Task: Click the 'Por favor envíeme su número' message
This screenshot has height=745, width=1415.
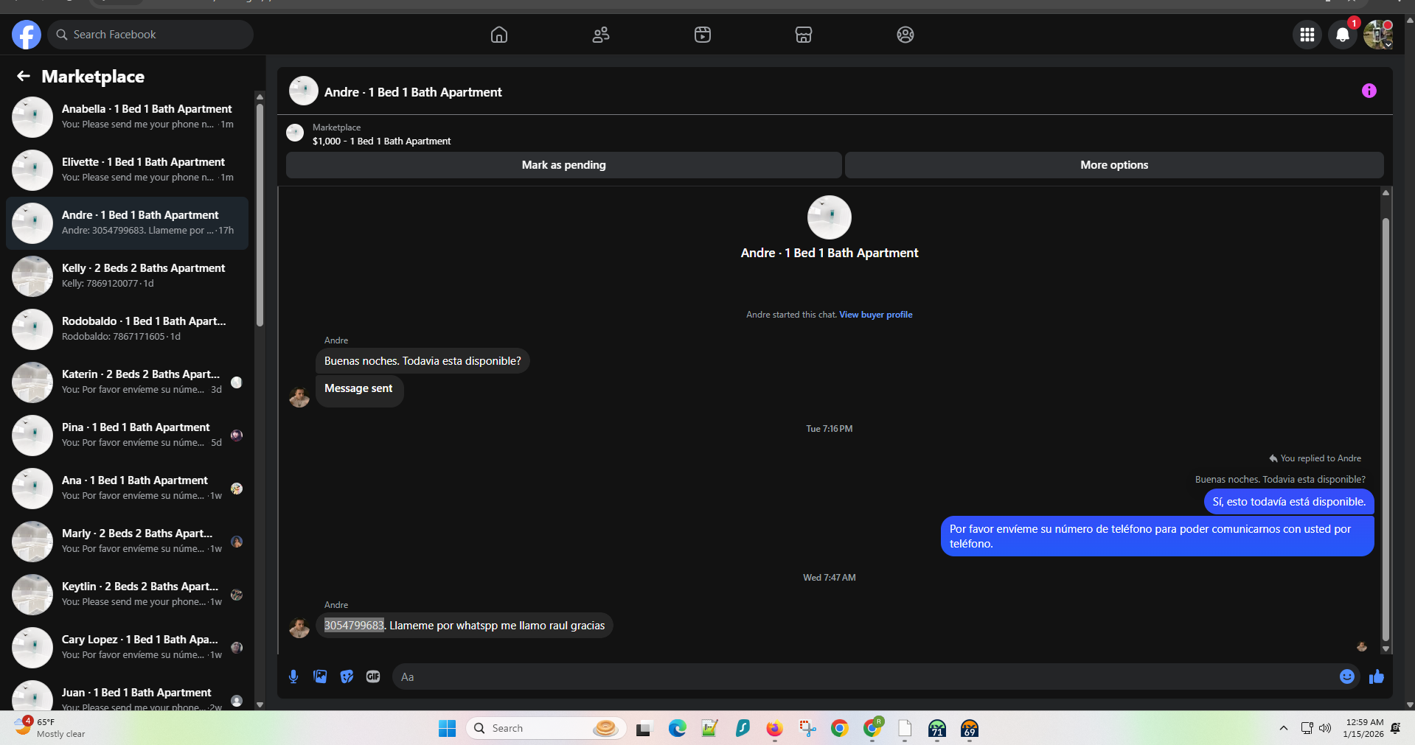Action: 1157,536
